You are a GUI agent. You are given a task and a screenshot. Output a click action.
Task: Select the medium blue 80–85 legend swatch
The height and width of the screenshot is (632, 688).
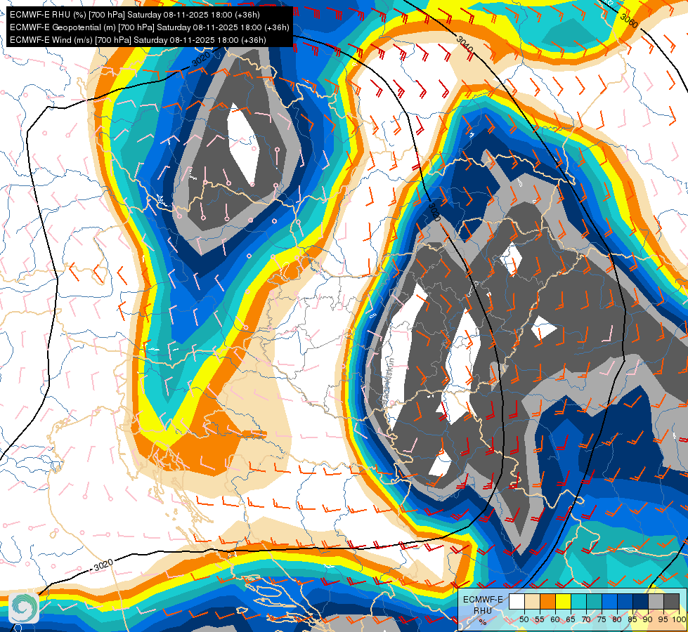click(x=625, y=601)
